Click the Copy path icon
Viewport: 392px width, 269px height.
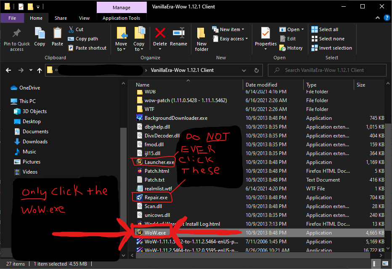coord(71,39)
